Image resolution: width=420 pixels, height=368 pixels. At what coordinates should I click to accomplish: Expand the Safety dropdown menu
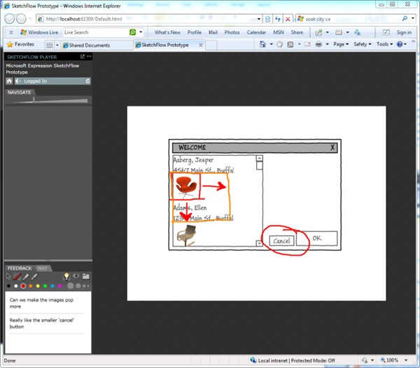pyautogui.click(x=362, y=44)
